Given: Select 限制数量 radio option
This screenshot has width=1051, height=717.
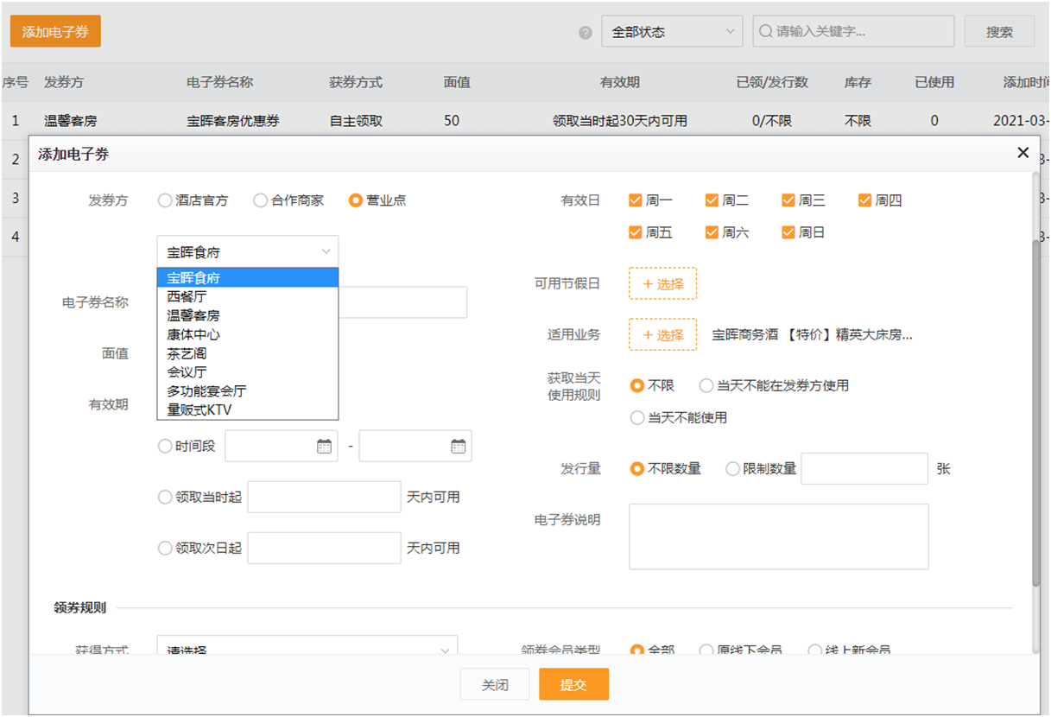Looking at the screenshot, I should tap(732, 469).
